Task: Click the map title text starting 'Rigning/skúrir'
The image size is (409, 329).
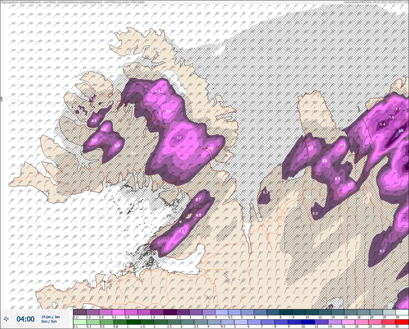Action: point(73,2)
